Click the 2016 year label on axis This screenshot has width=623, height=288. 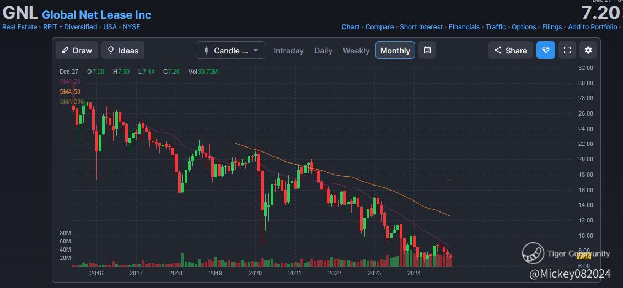(x=96, y=273)
